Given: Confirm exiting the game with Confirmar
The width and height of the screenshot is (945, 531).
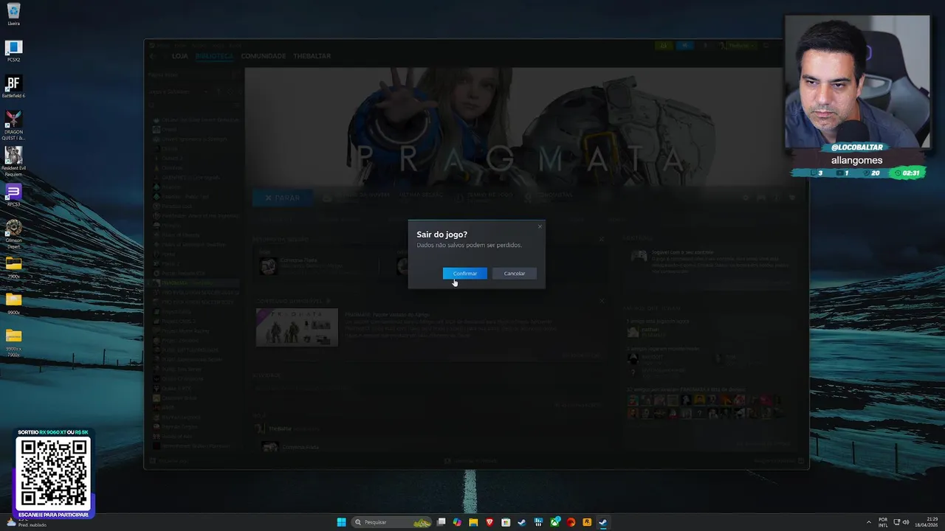Looking at the screenshot, I should (464, 274).
